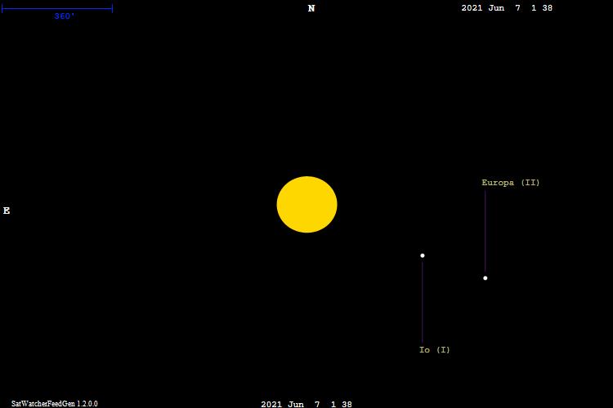The width and height of the screenshot is (613, 408).
Task: Click the yellow Jupiter disc
Action: [306, 205]
